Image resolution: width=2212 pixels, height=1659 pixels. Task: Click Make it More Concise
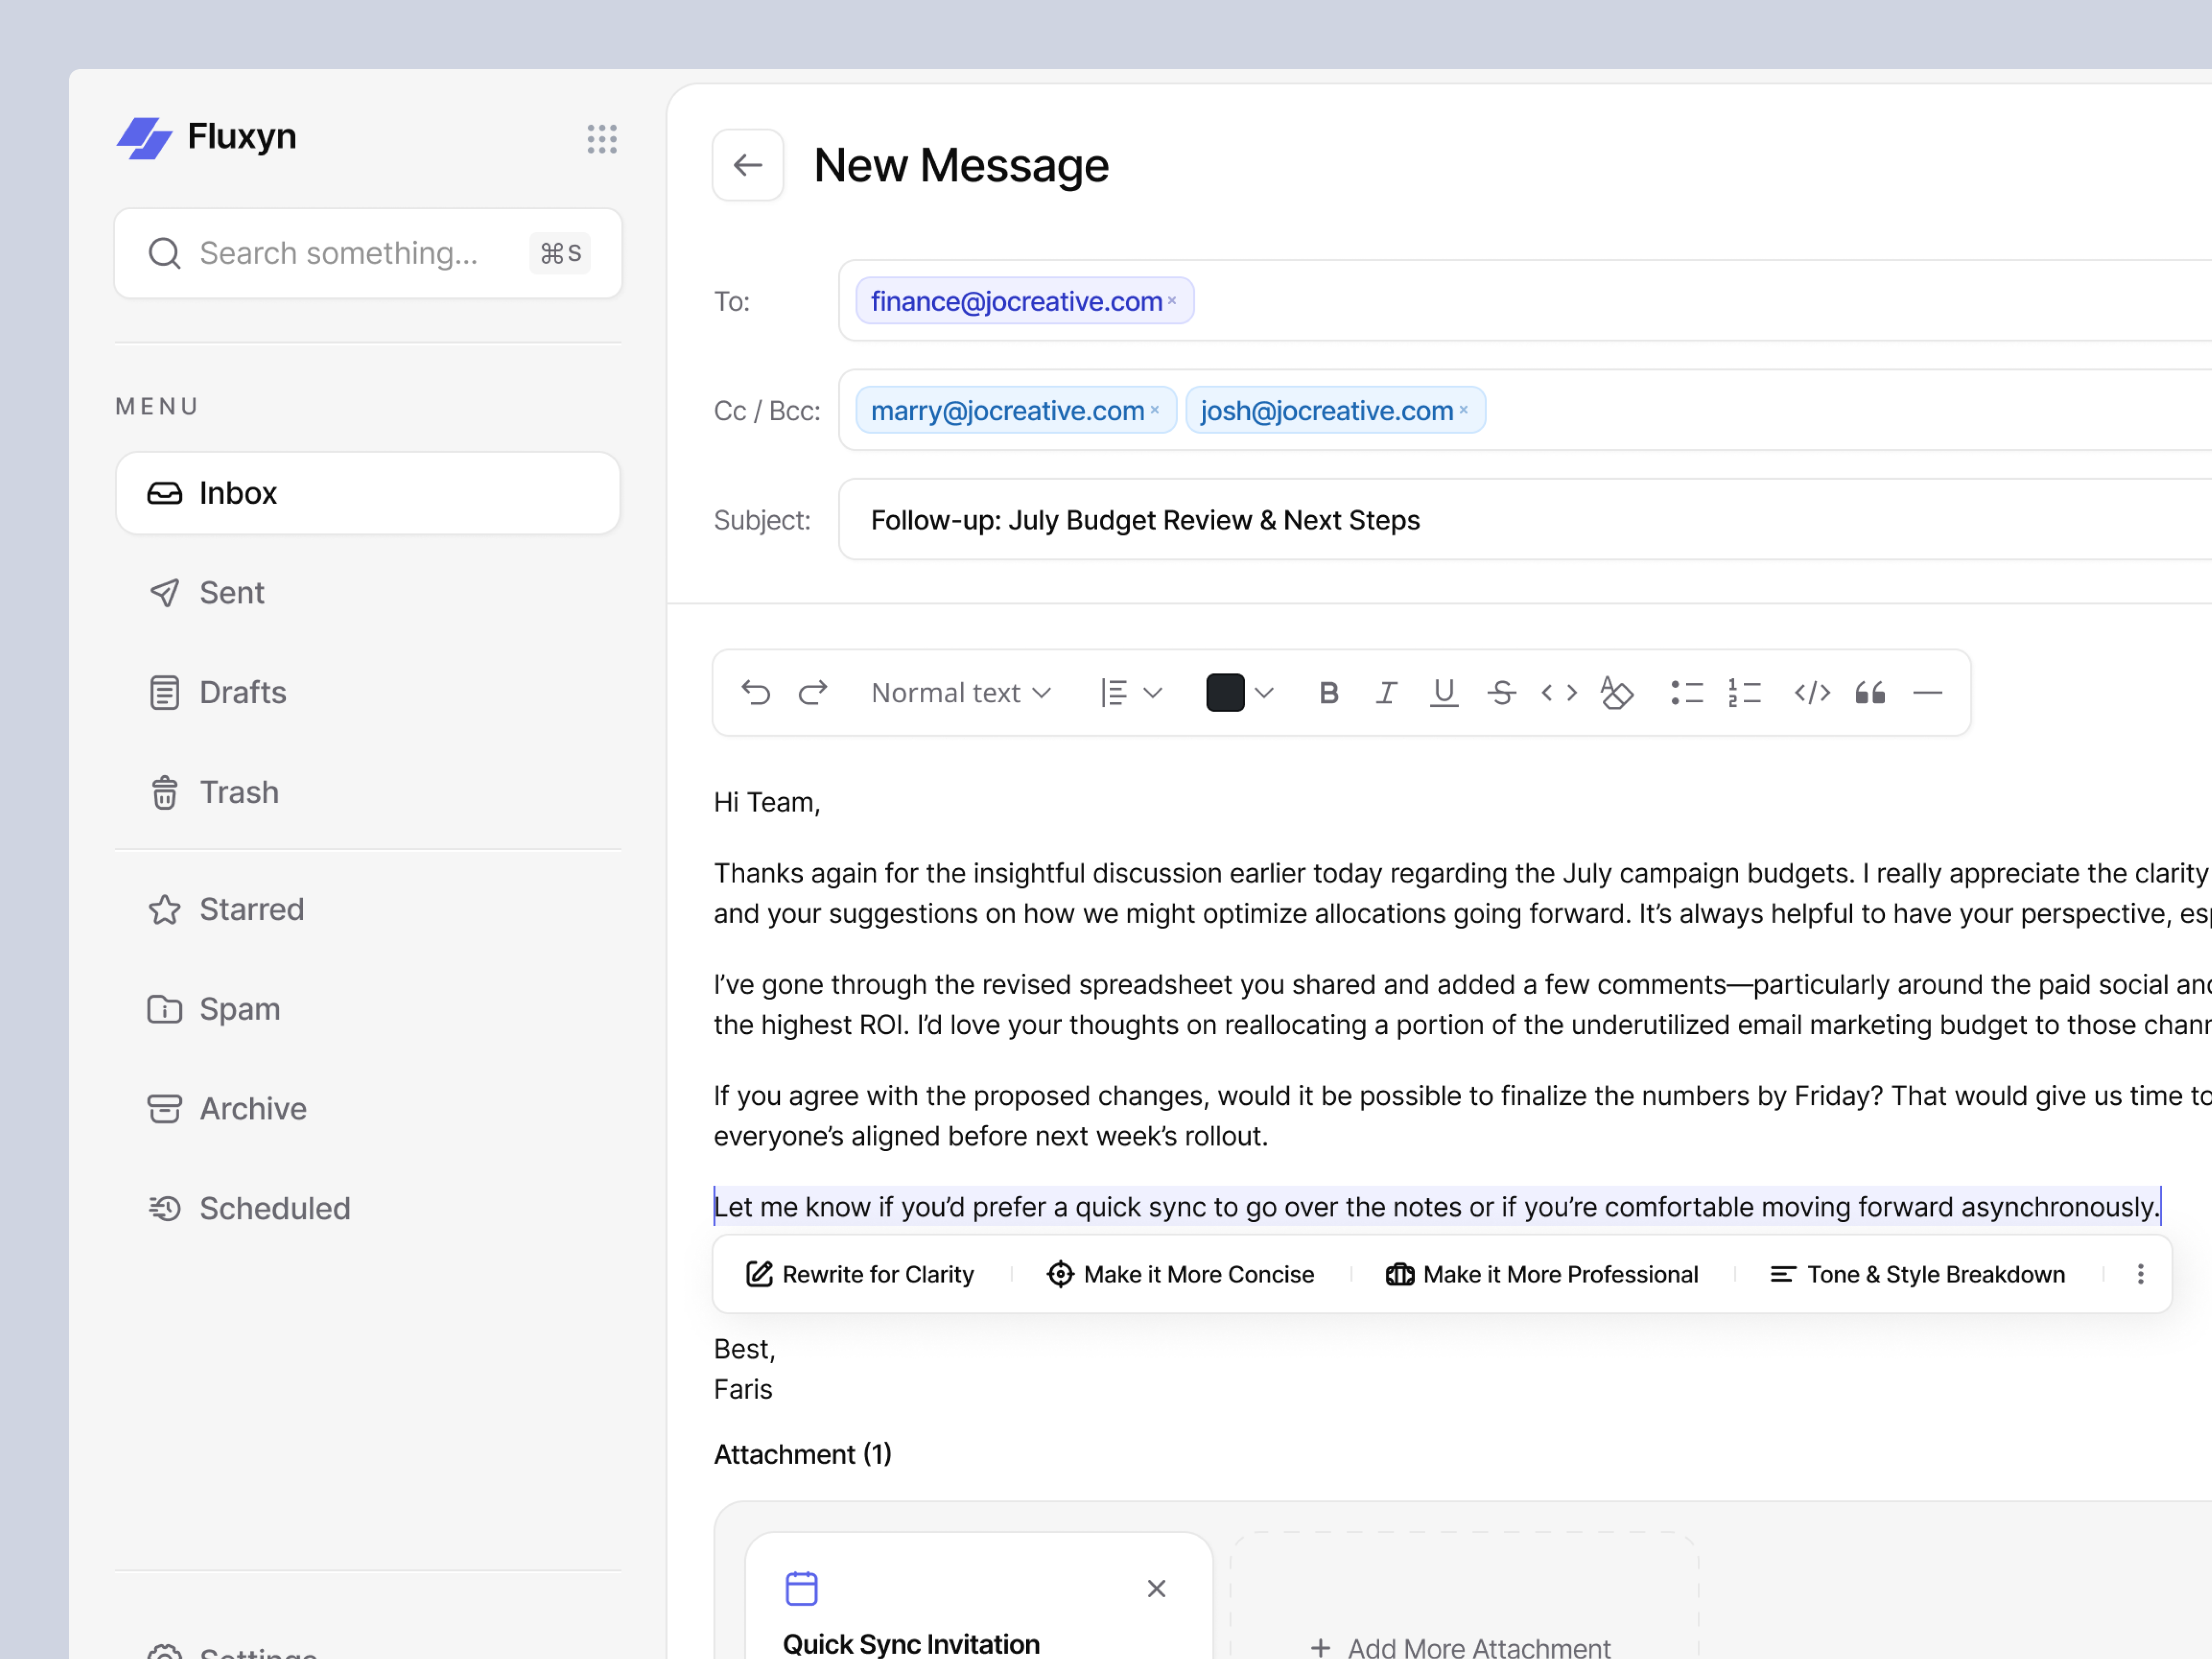click(1180, 1275)
